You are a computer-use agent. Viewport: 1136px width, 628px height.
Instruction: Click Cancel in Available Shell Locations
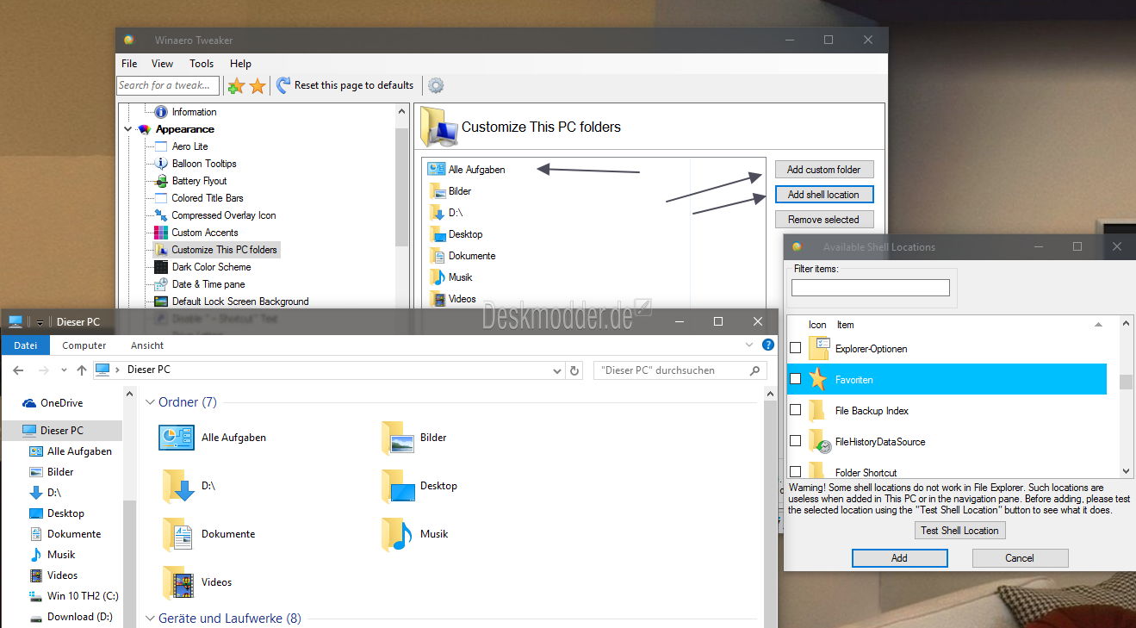(x=1020, y=558)
